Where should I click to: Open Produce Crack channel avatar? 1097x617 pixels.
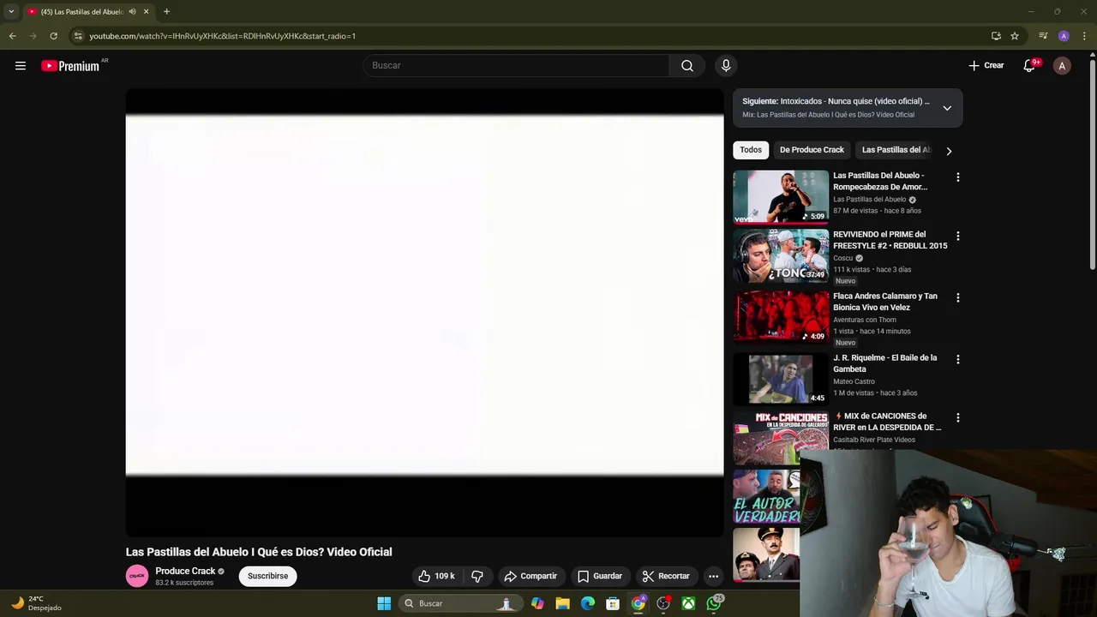[137, 576]
